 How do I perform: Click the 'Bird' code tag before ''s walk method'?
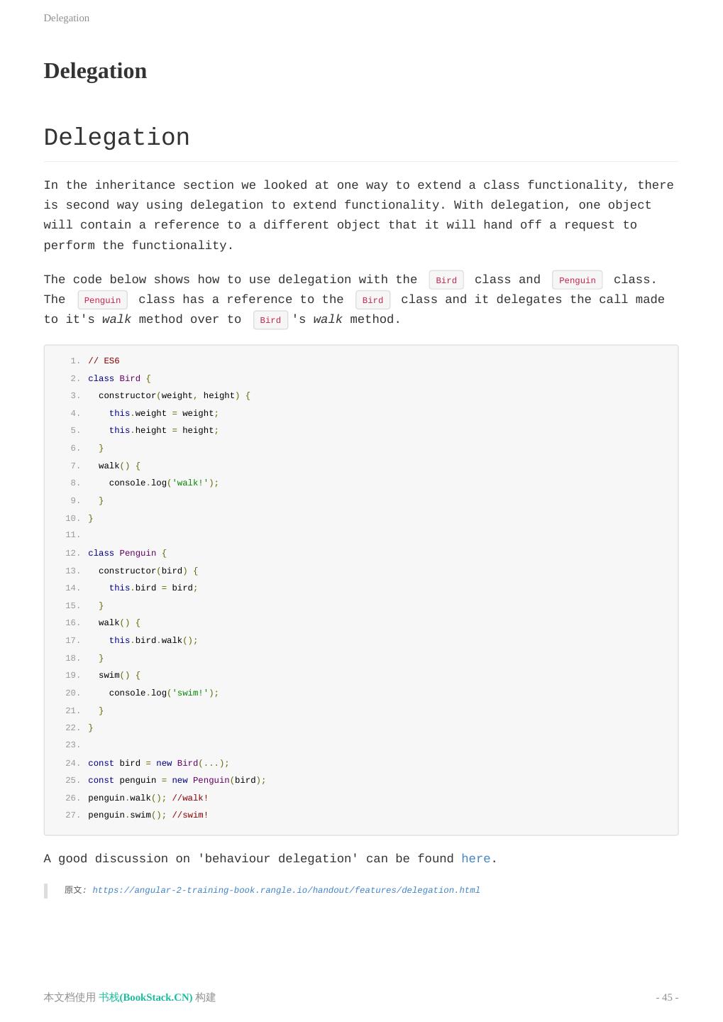[x=270, y=320]
